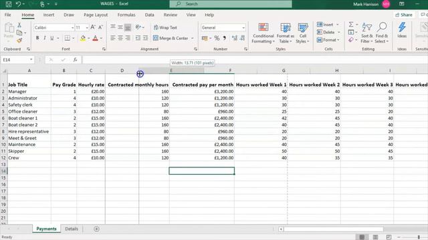Apply font color with the red A
The width and height of the screenshot is (428, 240).
pos(95,38)
